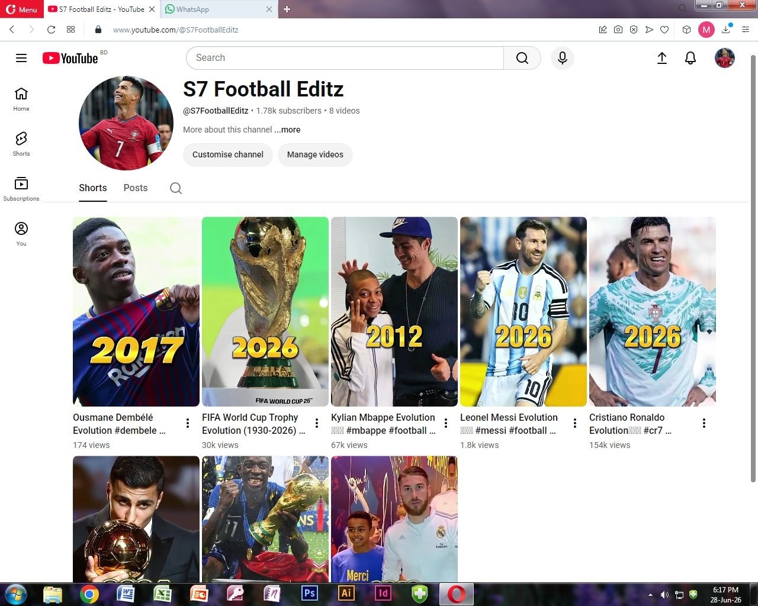Select the Posts channel tab

[136, 188]
